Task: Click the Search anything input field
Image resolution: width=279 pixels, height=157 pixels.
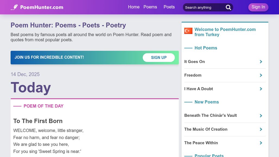Action: pos(204,7)
